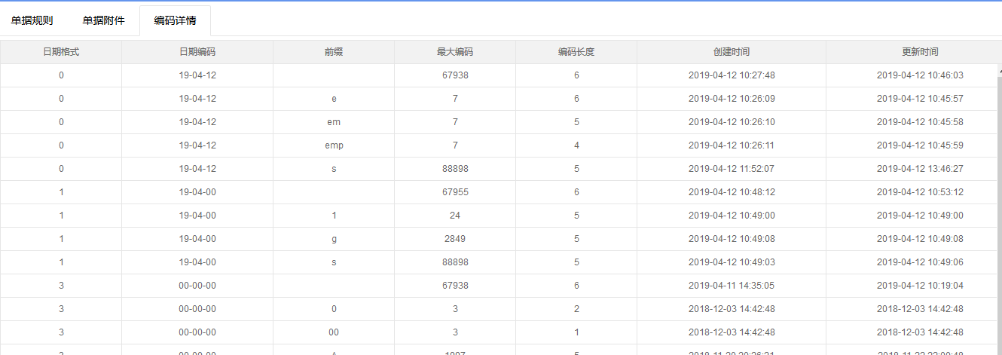The image size is (1002, 355).
Task: Select update time 2019-04-12 10:46:03
Action: (x=920, y=75)
